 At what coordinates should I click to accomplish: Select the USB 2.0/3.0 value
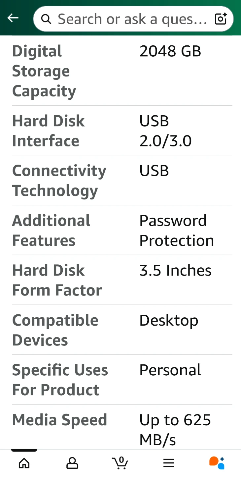(x=165, y=131)
